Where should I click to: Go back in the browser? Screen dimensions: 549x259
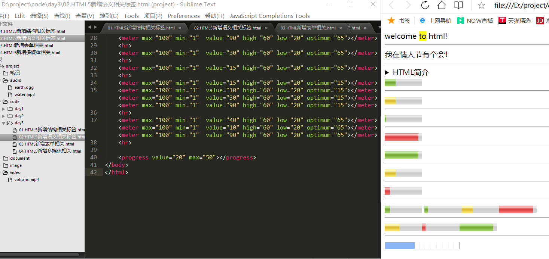point(391,5)
